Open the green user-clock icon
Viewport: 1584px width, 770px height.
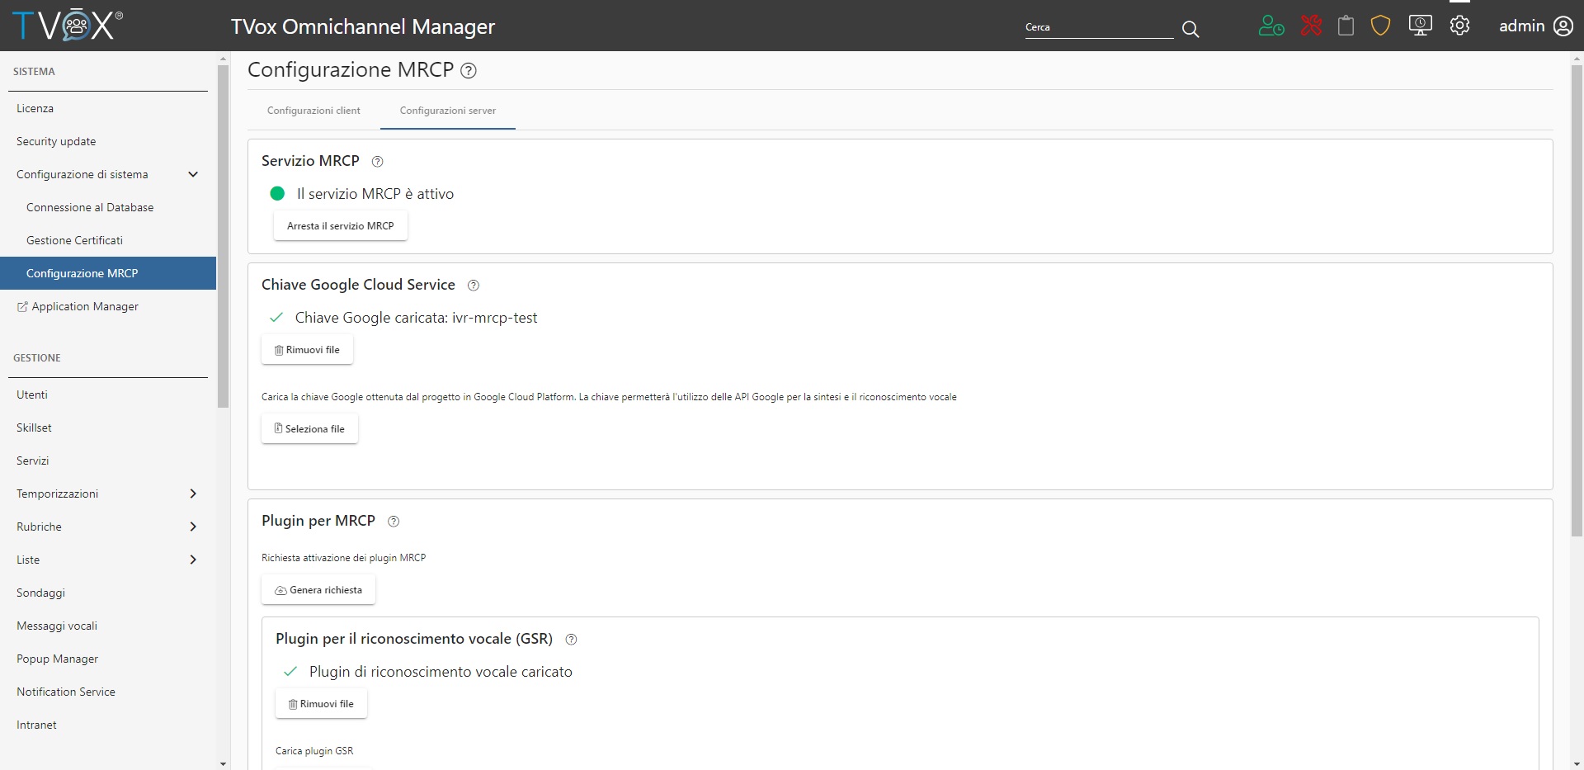tap(1271, 26)
